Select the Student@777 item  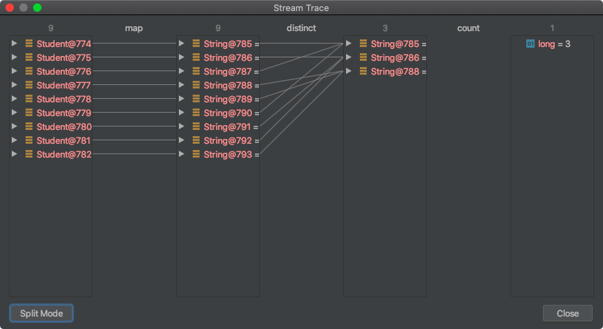click(x=64, y=85)
